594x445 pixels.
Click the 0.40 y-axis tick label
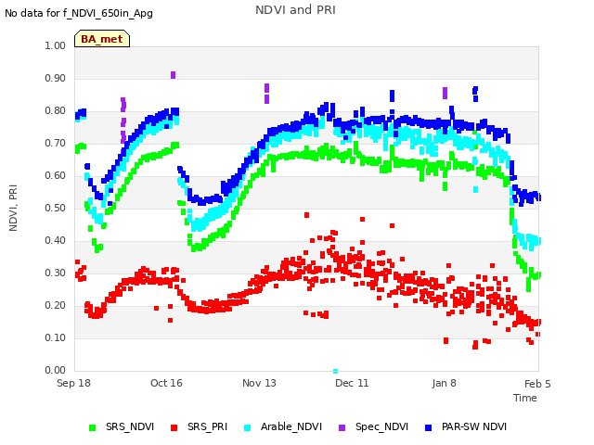pos(56,241)
